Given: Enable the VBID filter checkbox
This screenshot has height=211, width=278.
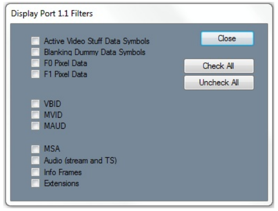Looking at the screenshot, I should [x=35, y=104].
